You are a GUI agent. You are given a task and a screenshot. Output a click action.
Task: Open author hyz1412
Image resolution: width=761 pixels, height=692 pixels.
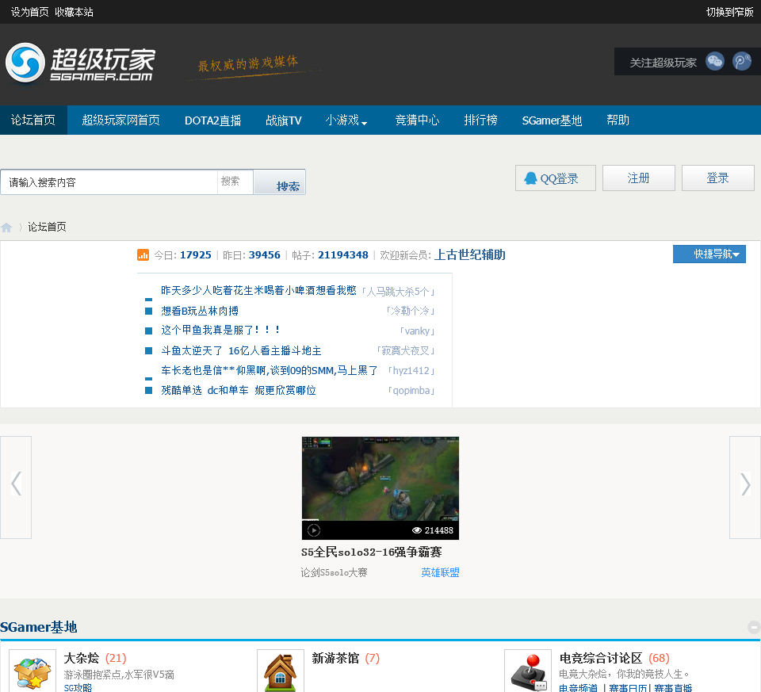coord(411,371)
